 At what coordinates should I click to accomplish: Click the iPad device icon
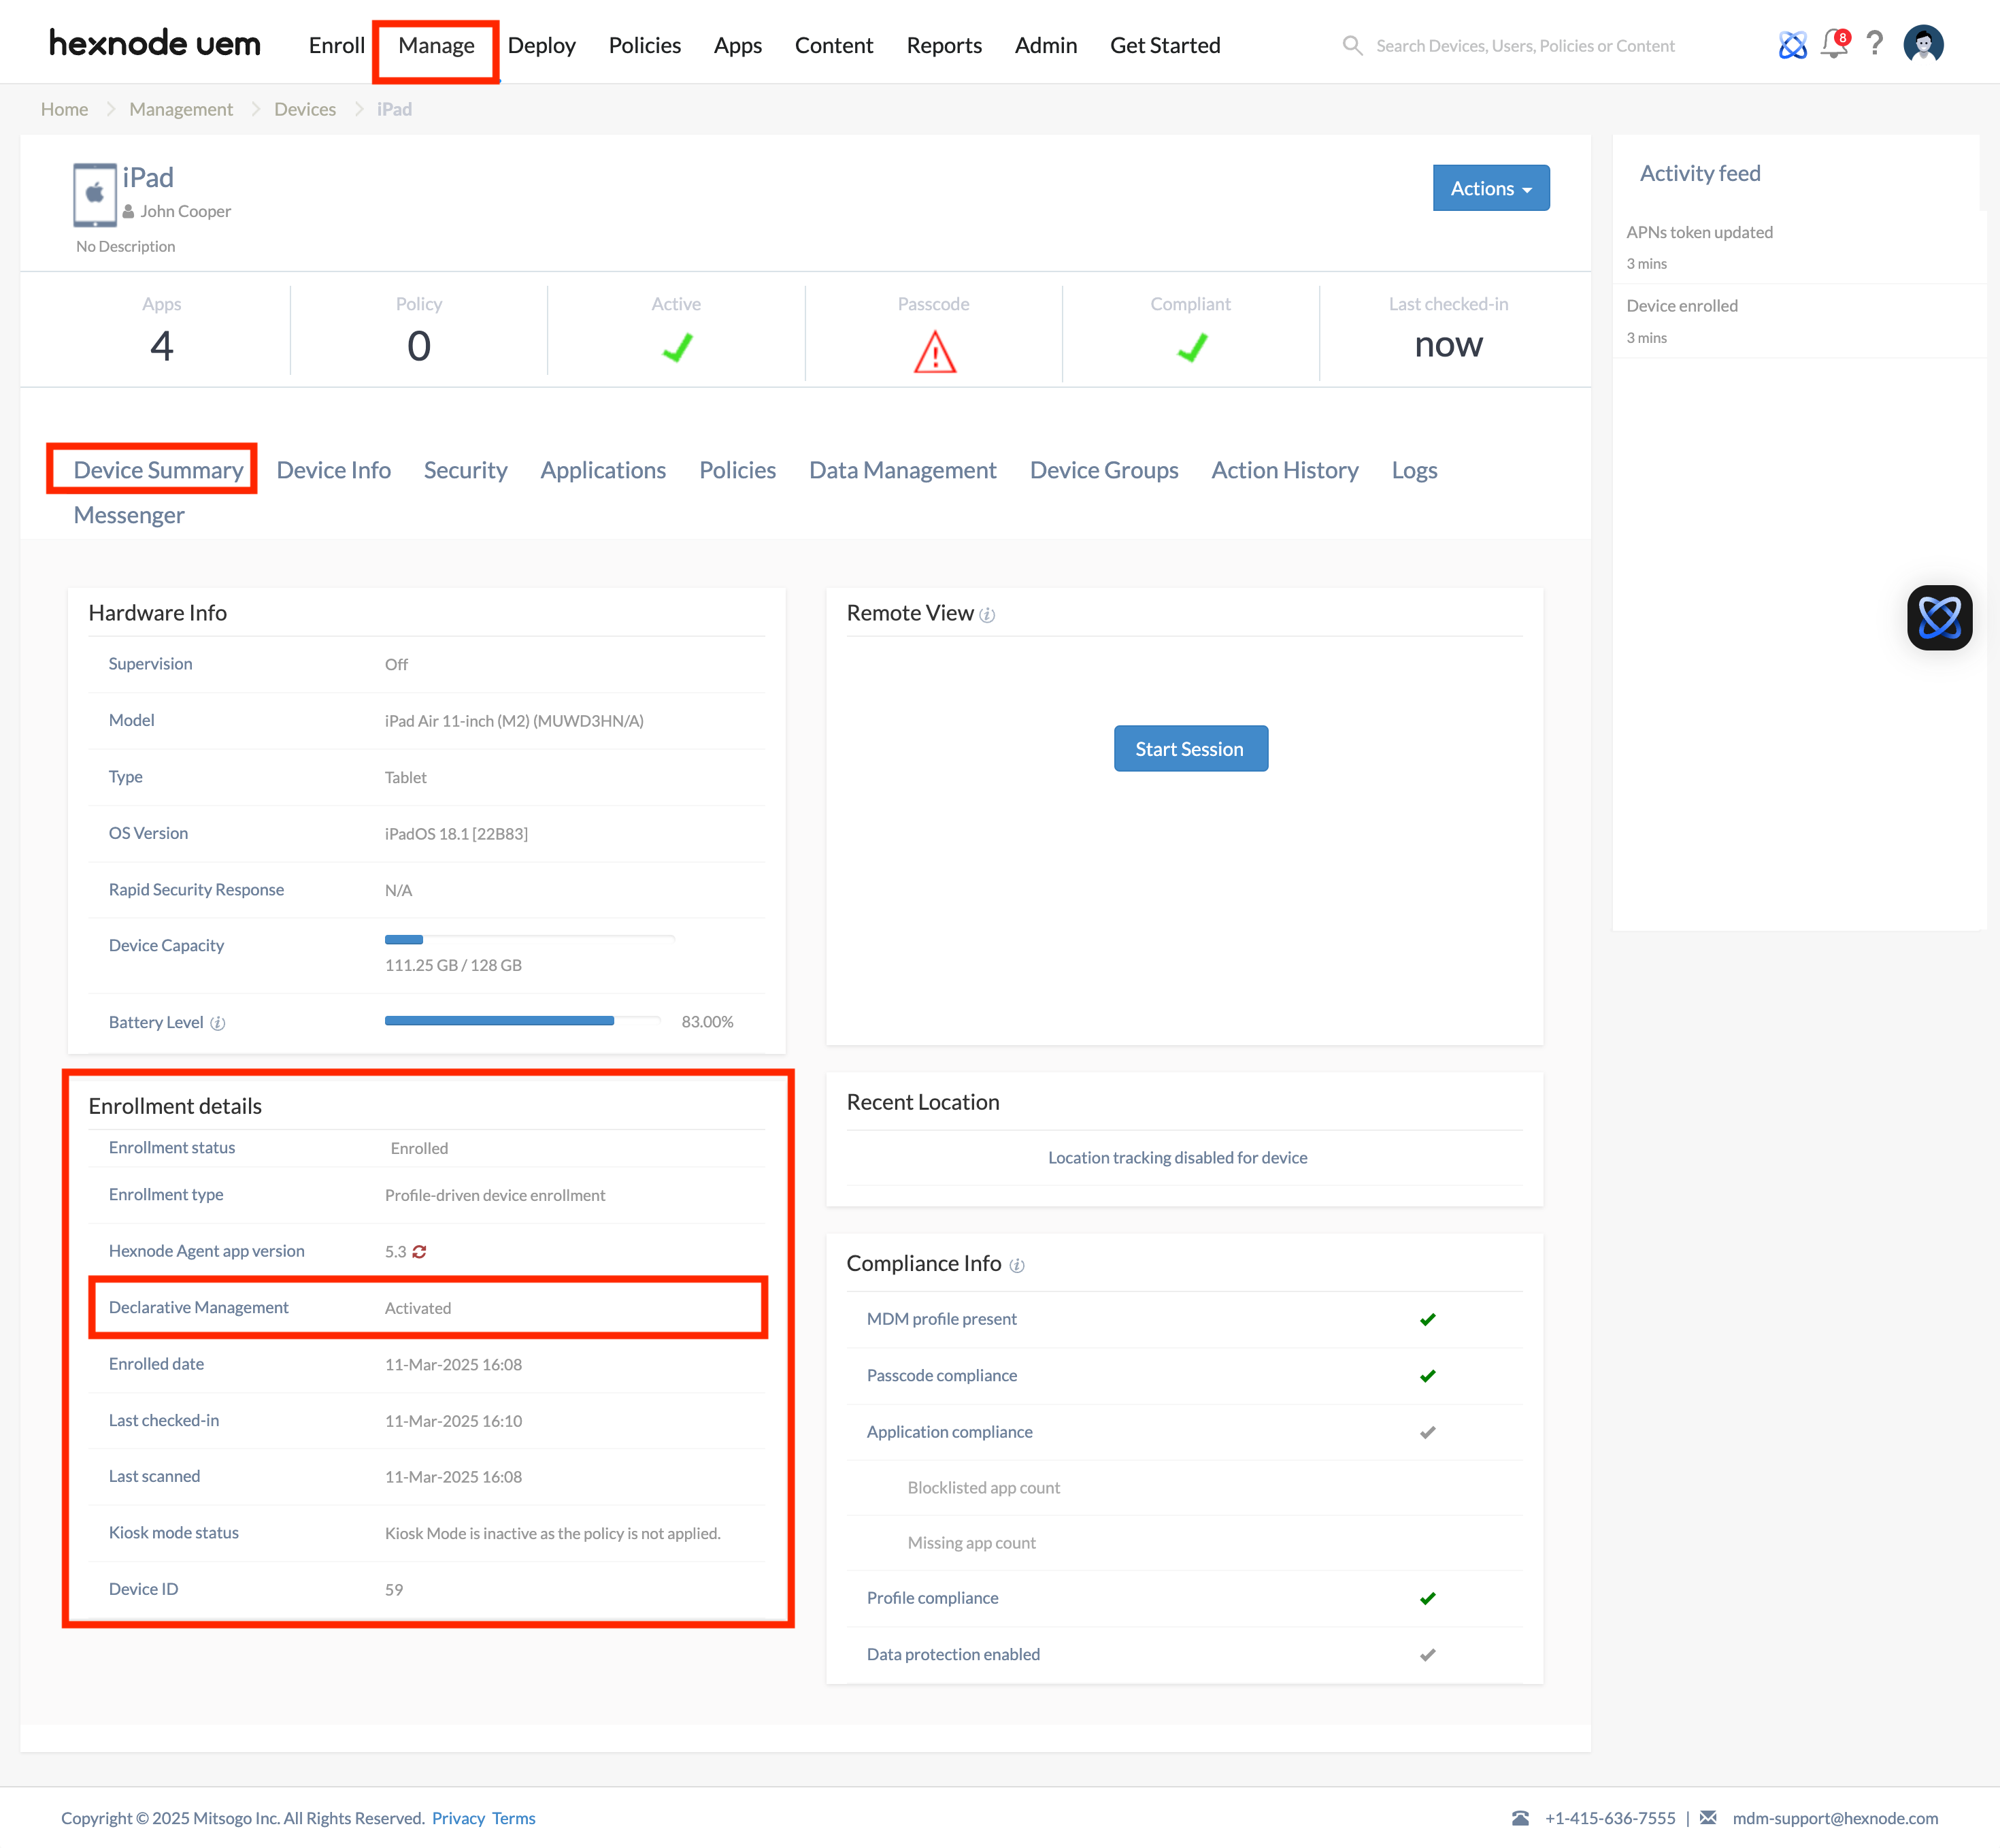95,195
